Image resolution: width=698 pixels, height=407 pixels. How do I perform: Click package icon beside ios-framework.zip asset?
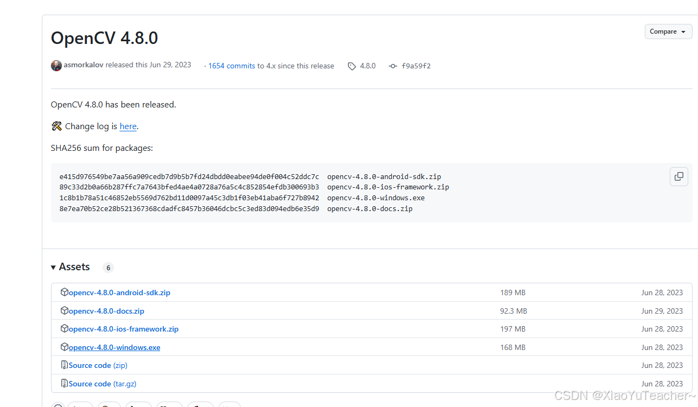65,328
